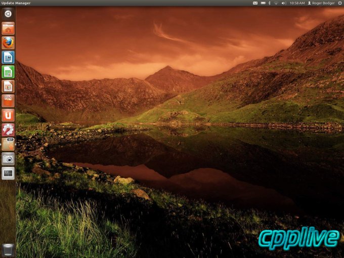This screenshot has width=344, height=258.
Task: Open the Workspace Switcher icon
Action: [8, 173]
